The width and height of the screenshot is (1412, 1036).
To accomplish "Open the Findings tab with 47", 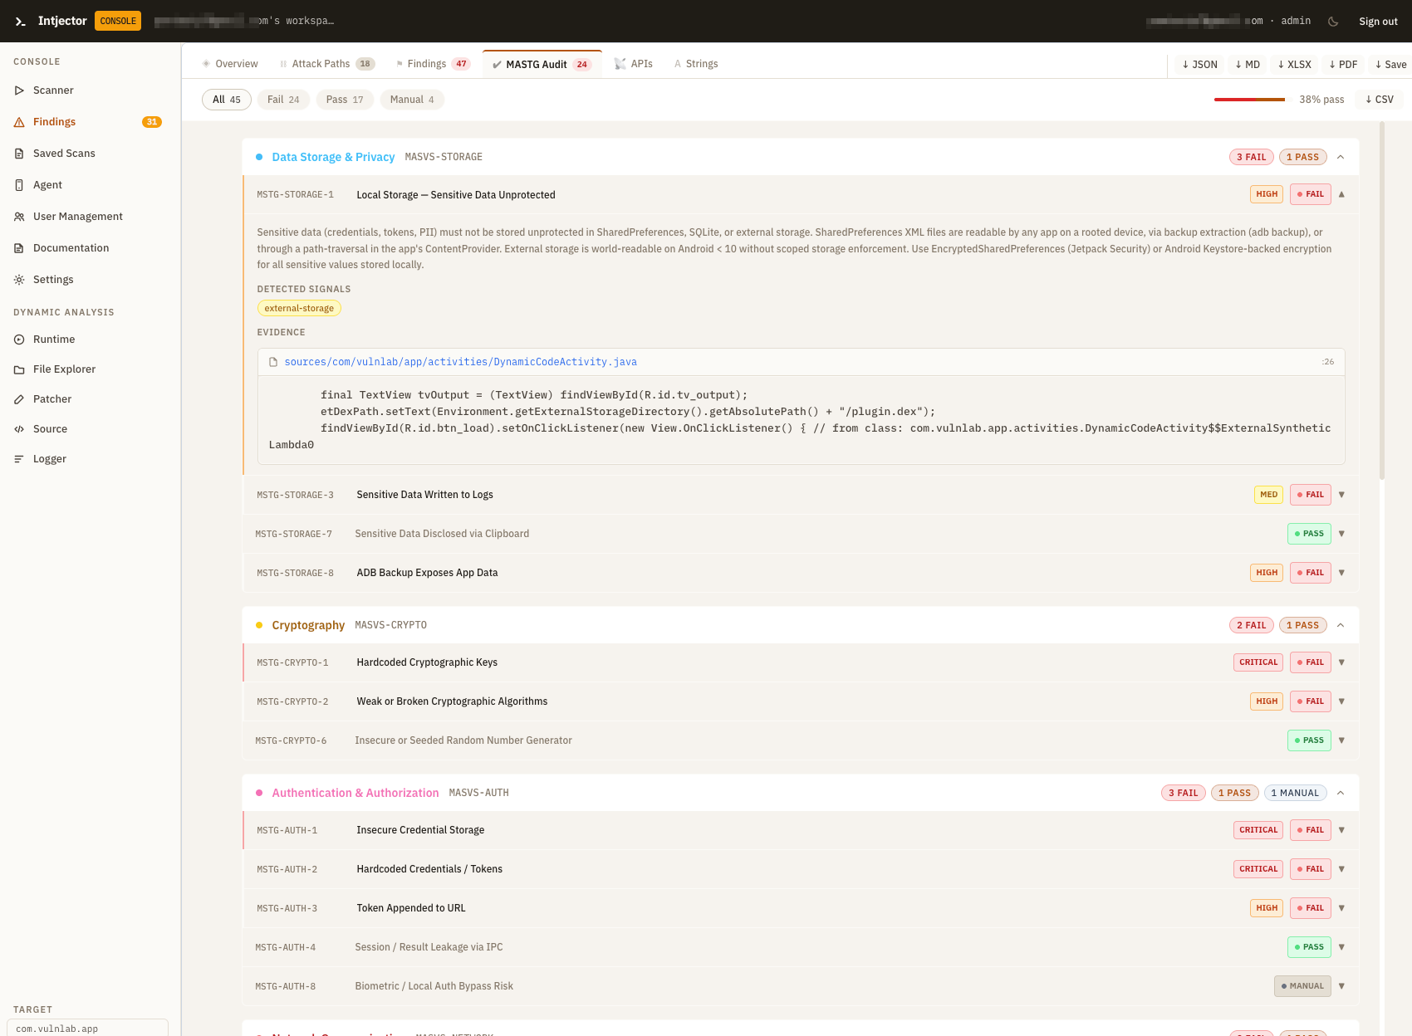I will click(434, 64).
